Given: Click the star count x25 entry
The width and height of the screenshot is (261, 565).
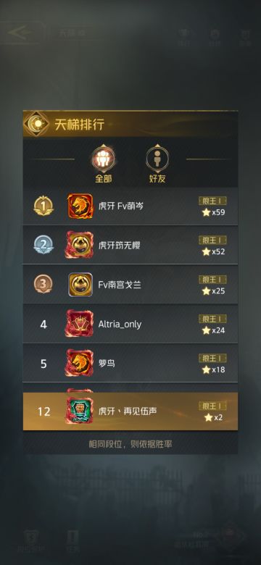Looking at the screenshot, I should point(213,290).
